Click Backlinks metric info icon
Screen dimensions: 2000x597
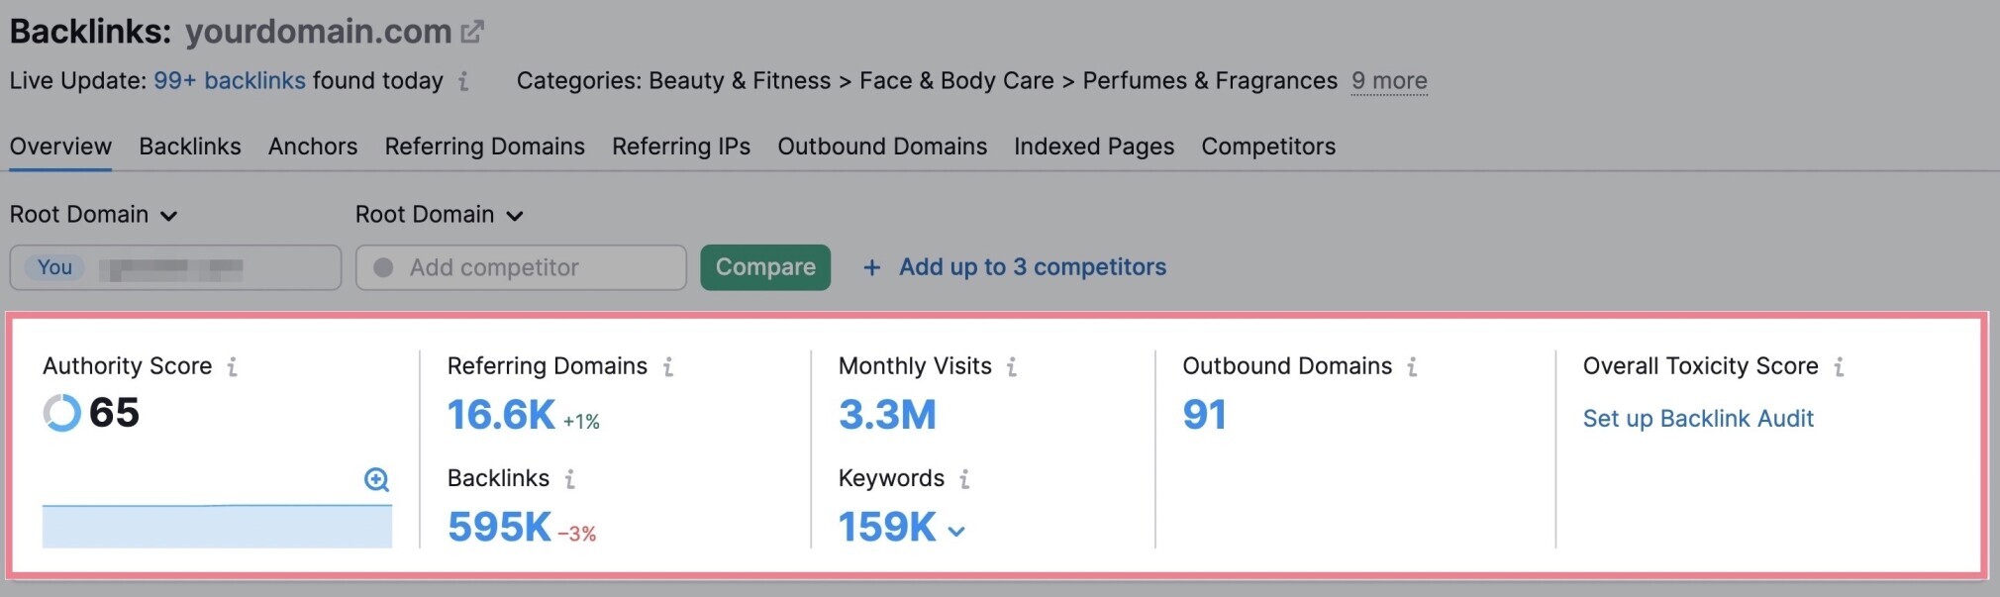tap(570, 479)
